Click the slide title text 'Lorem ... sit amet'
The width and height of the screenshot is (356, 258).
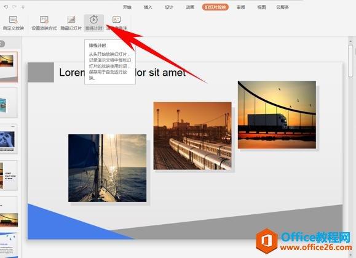(122, 73)
